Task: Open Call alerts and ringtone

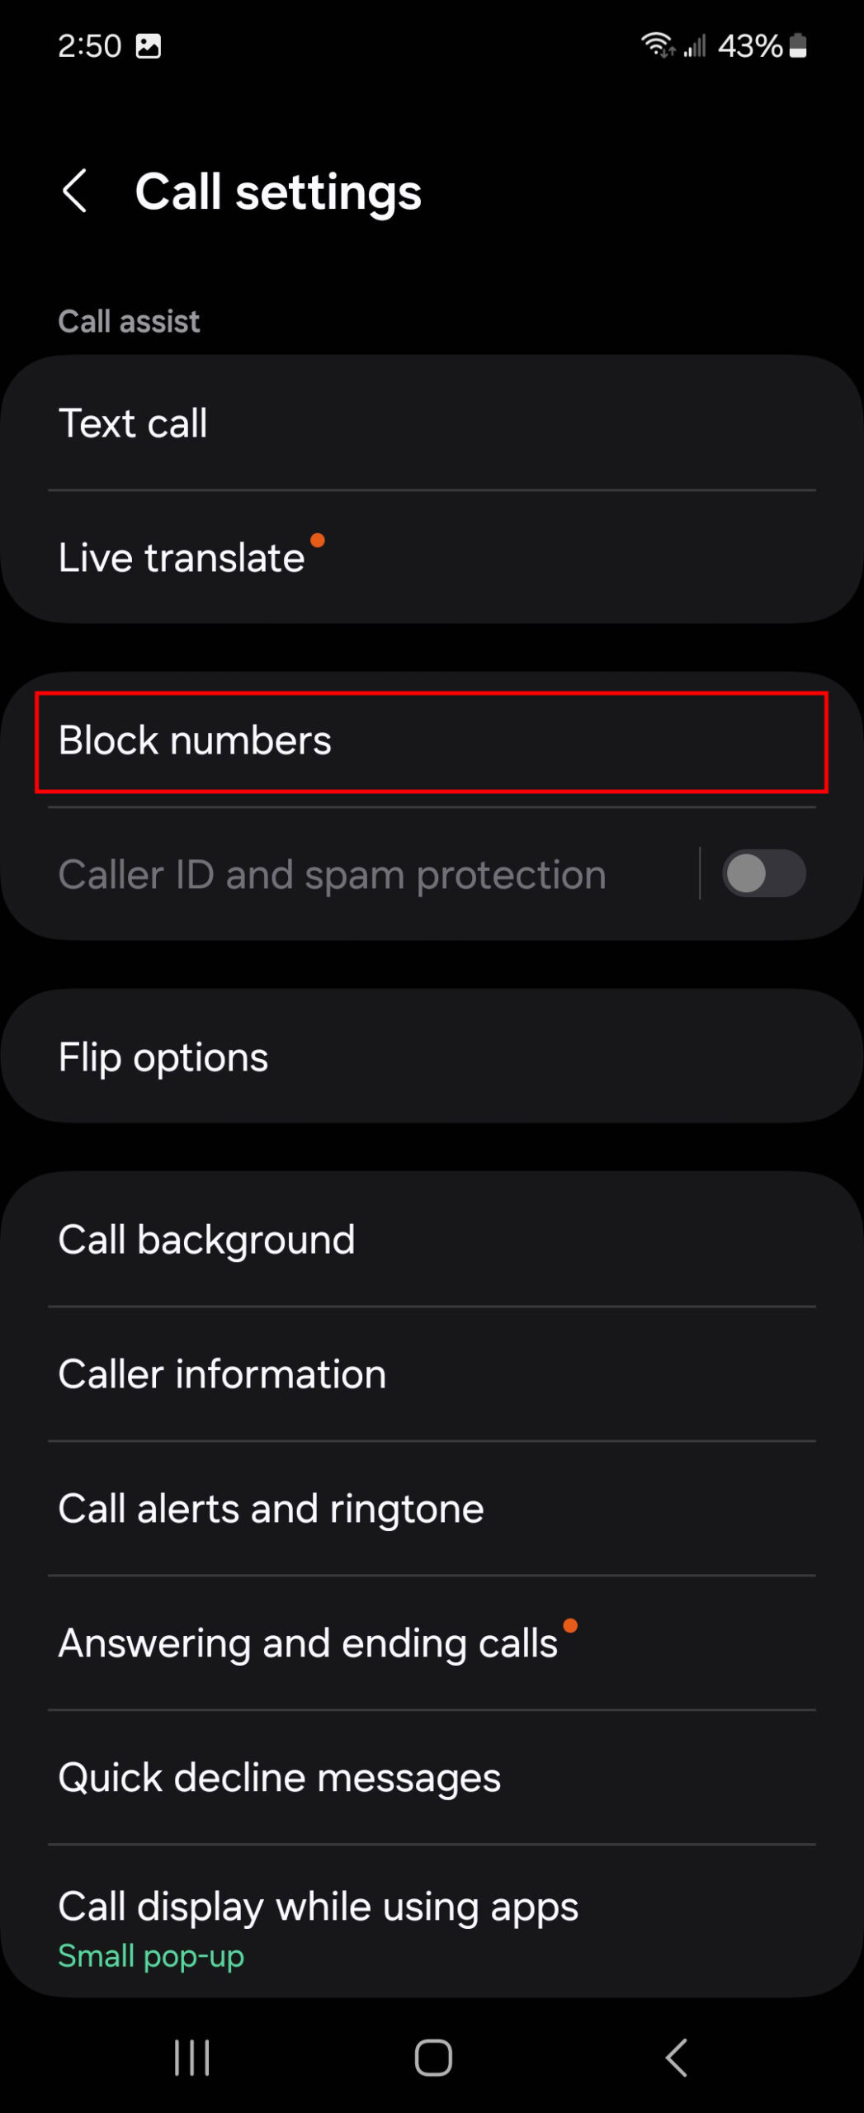Action: click(x=432, y=1509)
